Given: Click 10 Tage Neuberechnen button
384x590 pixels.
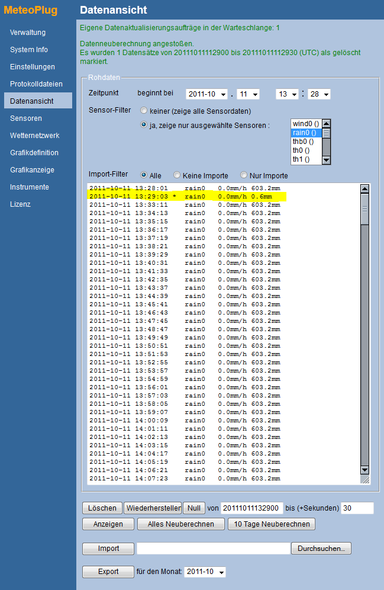Looking at the screenshot, I should click(x=272, y=524).
